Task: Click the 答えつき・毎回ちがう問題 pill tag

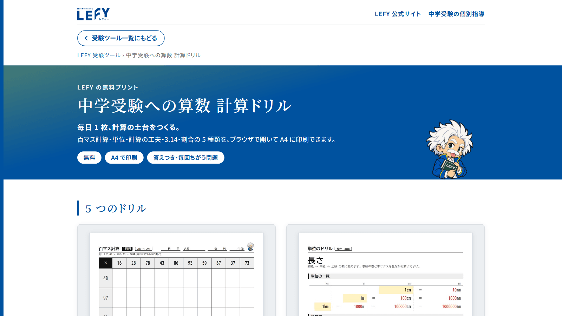Action: (185, 158)
